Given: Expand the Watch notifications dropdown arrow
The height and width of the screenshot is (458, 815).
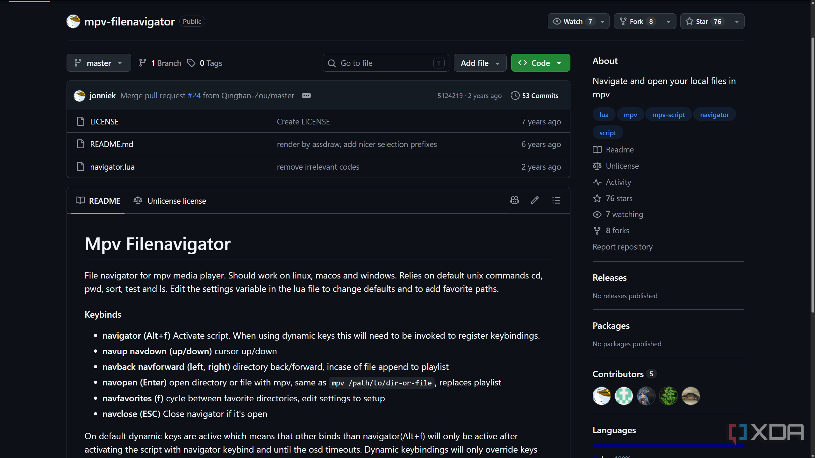Looking at the screenshot, I should point(603,21).
